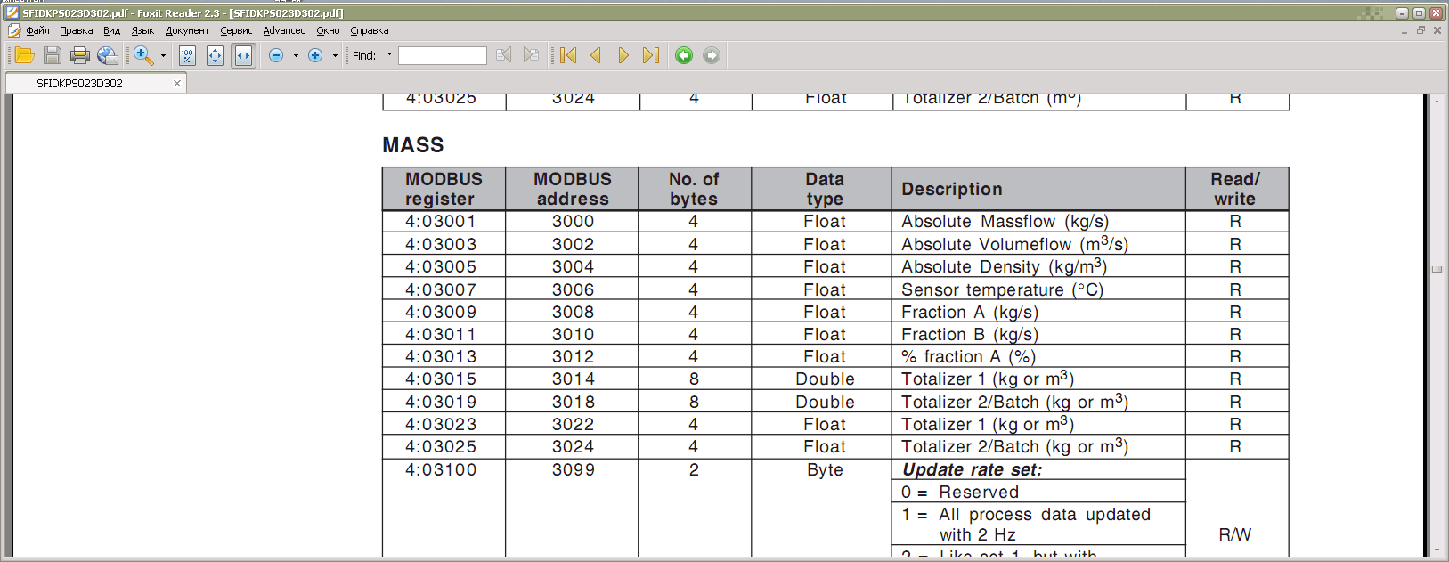Image resolution: width=1449 pixels, height=562 pixels.
Task: Jump to the last page
Action: (x=651, y=55)
